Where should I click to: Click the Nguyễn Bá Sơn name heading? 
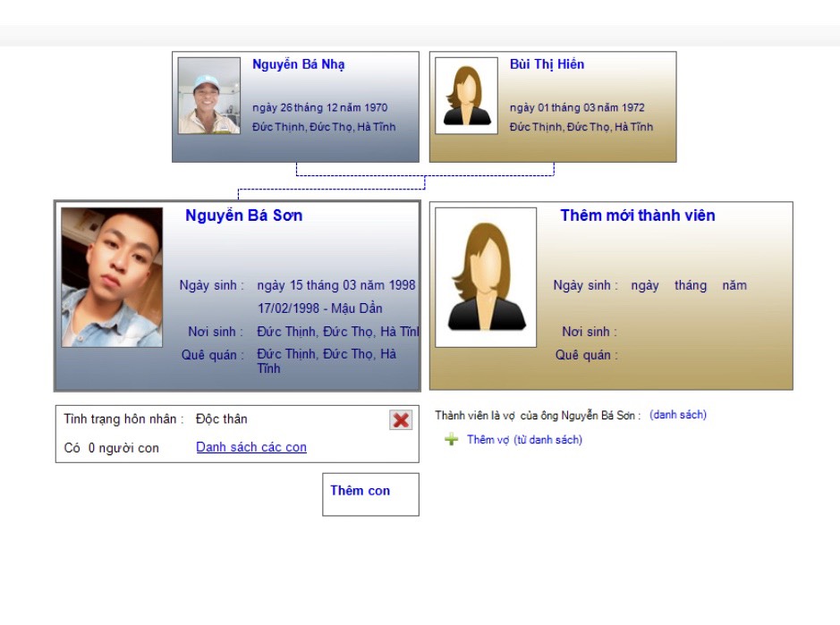click(x=243, y=215)
